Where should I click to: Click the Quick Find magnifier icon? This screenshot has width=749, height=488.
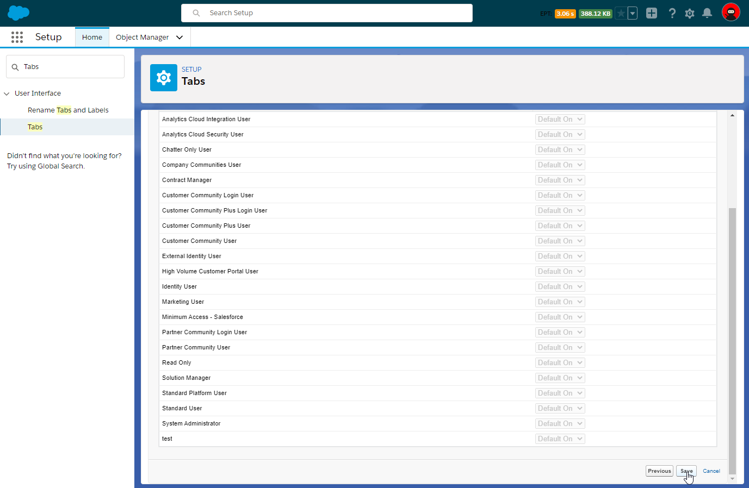pyautogui.click(x=15, y=67)
